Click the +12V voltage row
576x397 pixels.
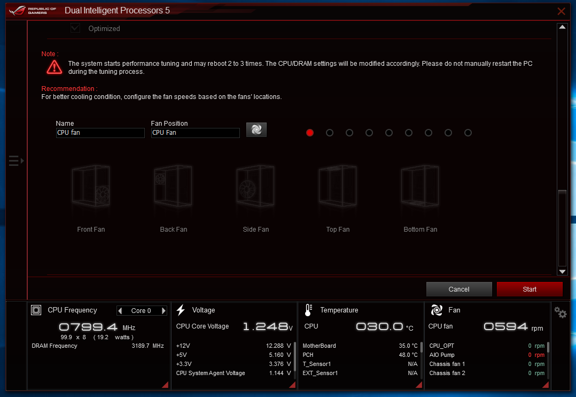click(x=233, y=346)
